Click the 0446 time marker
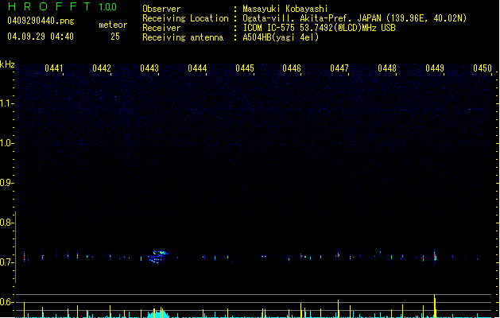 292,68
